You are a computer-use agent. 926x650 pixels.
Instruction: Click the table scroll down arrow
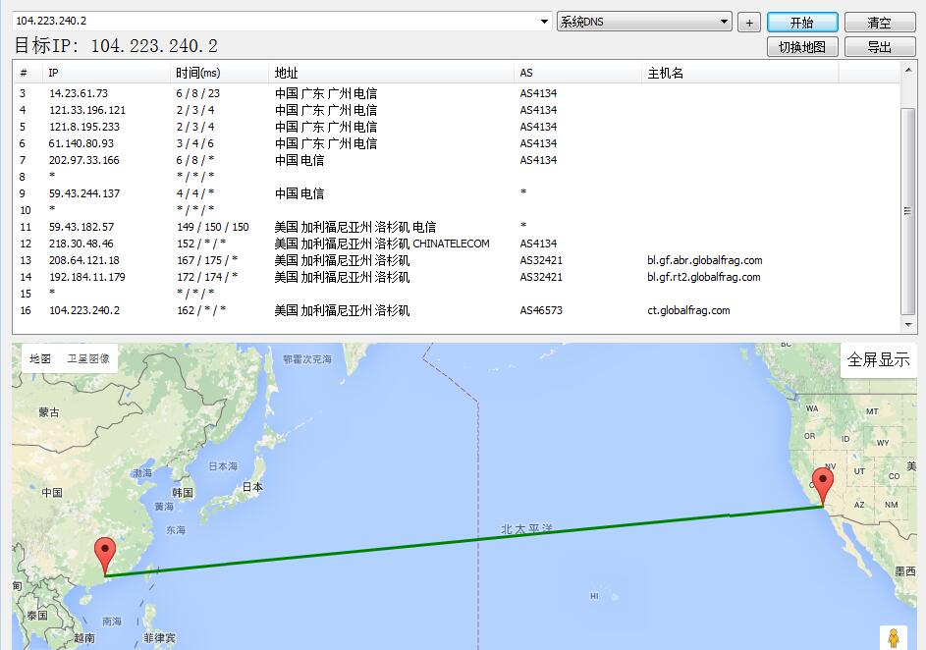[907, 324]
